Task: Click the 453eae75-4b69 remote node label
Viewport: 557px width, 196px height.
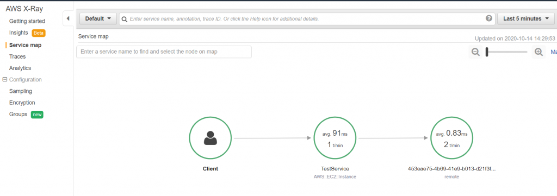Action: [451, 169]
